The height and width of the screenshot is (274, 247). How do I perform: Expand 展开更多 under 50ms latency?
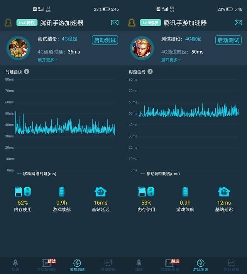point(171,60)
